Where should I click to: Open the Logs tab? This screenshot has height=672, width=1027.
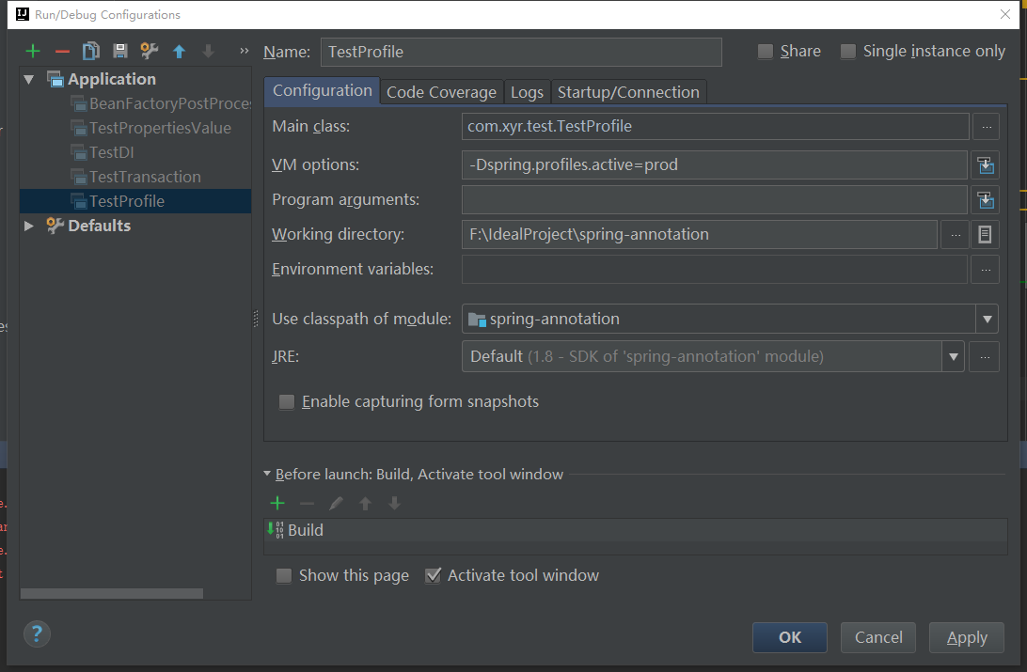click(527, 92)
